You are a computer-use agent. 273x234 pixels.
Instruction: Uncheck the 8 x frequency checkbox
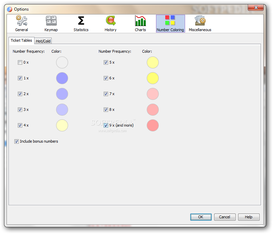point(106,109)
